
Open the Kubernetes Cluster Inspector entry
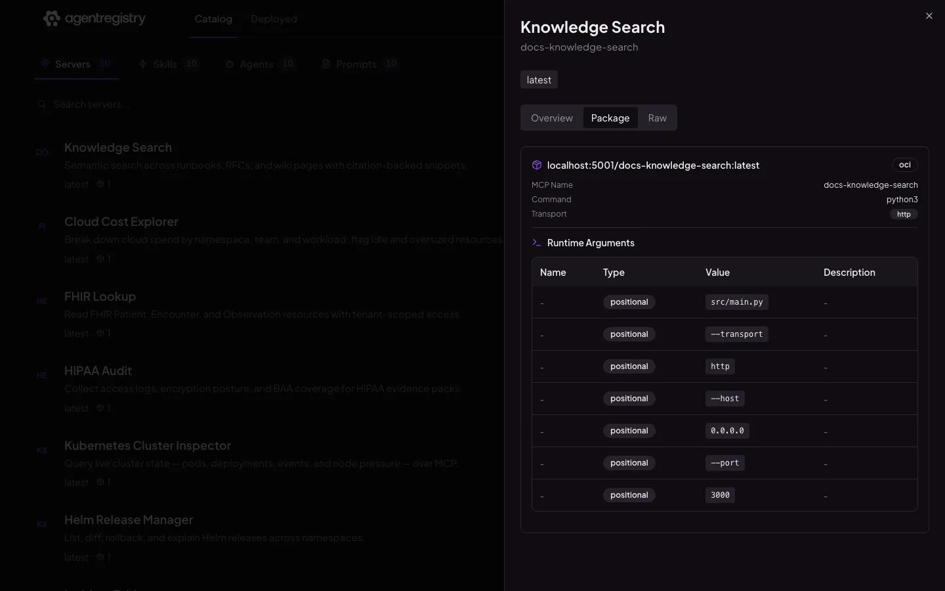tap(269, 463)
